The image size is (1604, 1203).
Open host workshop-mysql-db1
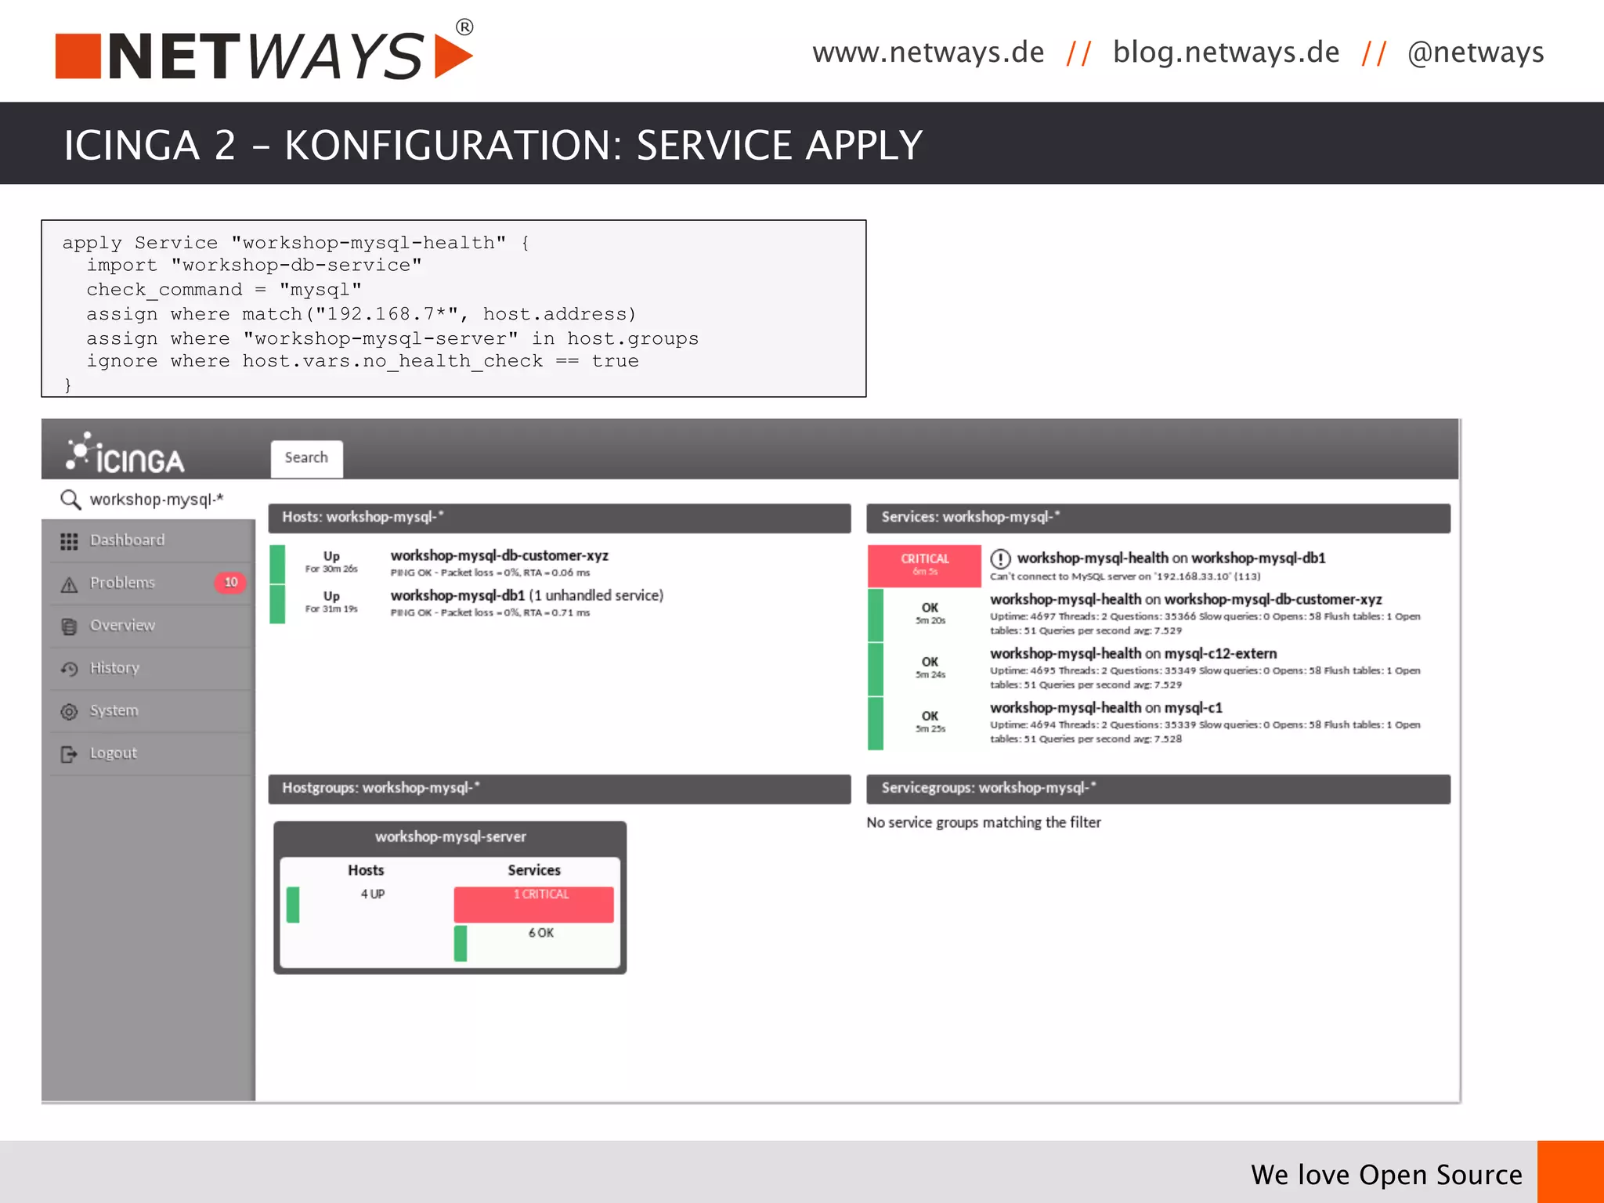tap(457, 595)
